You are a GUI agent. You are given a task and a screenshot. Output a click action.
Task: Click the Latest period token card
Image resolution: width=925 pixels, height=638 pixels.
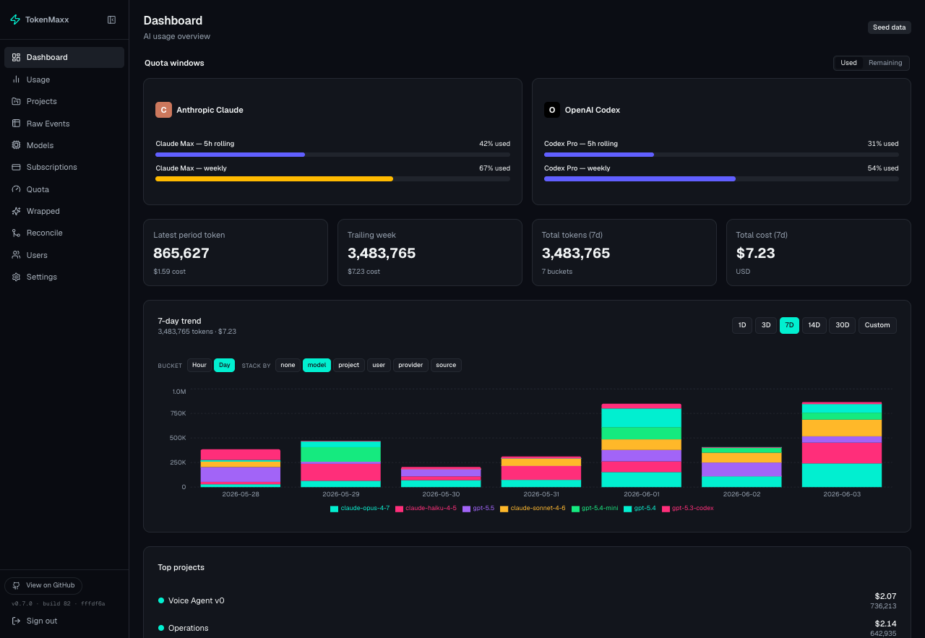point(236,253)
